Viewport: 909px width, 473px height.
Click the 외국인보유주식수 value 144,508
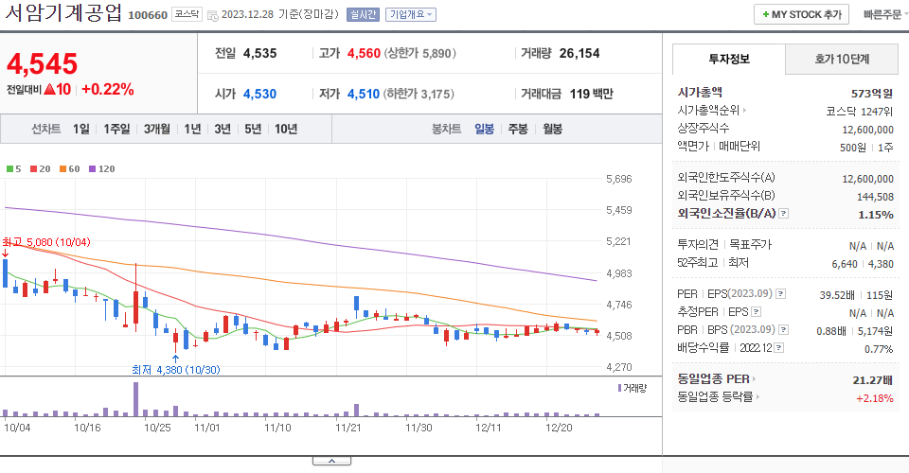(875, 197)
